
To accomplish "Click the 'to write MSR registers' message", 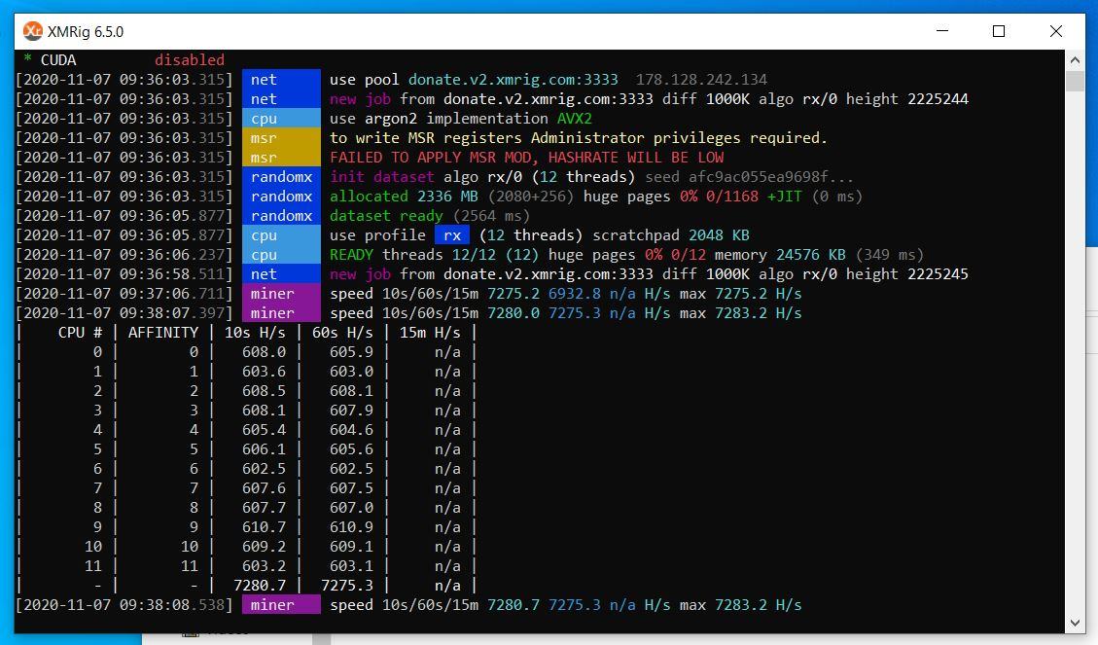I will point(579,138).
